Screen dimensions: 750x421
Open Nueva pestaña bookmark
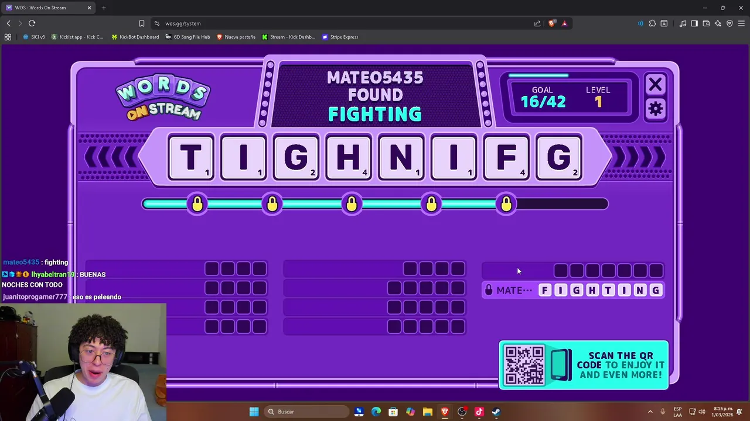pyautogui.click(x=236, y=37)
